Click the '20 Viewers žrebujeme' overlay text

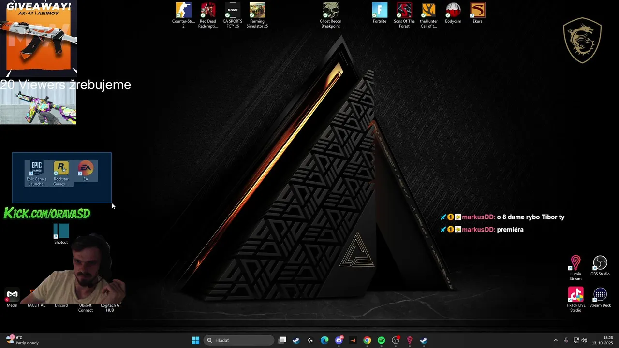click(65, 85)
